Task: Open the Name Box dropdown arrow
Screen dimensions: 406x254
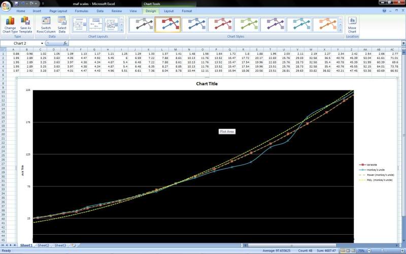Action: click(42, 43)
